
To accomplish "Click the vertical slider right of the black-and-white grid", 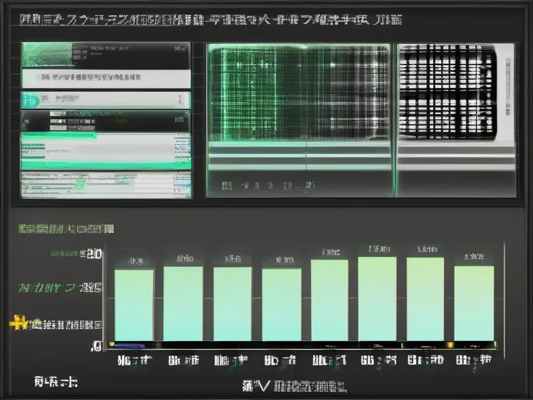I will [x=508, y=87].
